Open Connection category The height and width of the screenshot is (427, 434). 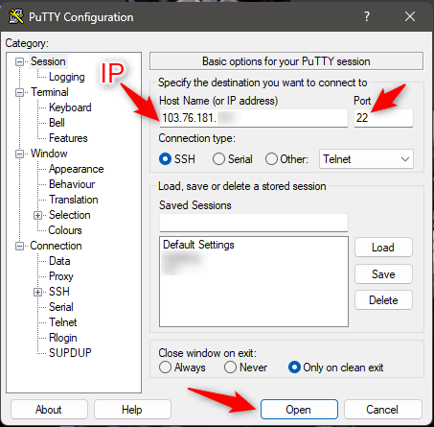coord(56,246)
